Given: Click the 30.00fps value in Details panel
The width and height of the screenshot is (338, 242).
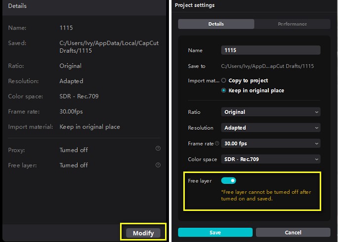Looking at the screenshot, I should pyautogui.click(x=71, y=111).
